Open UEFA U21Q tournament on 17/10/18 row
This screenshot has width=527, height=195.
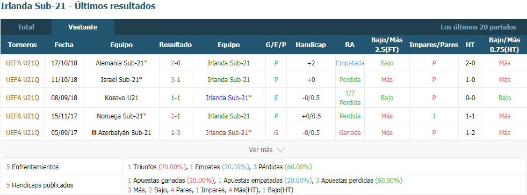coord(23,63)
